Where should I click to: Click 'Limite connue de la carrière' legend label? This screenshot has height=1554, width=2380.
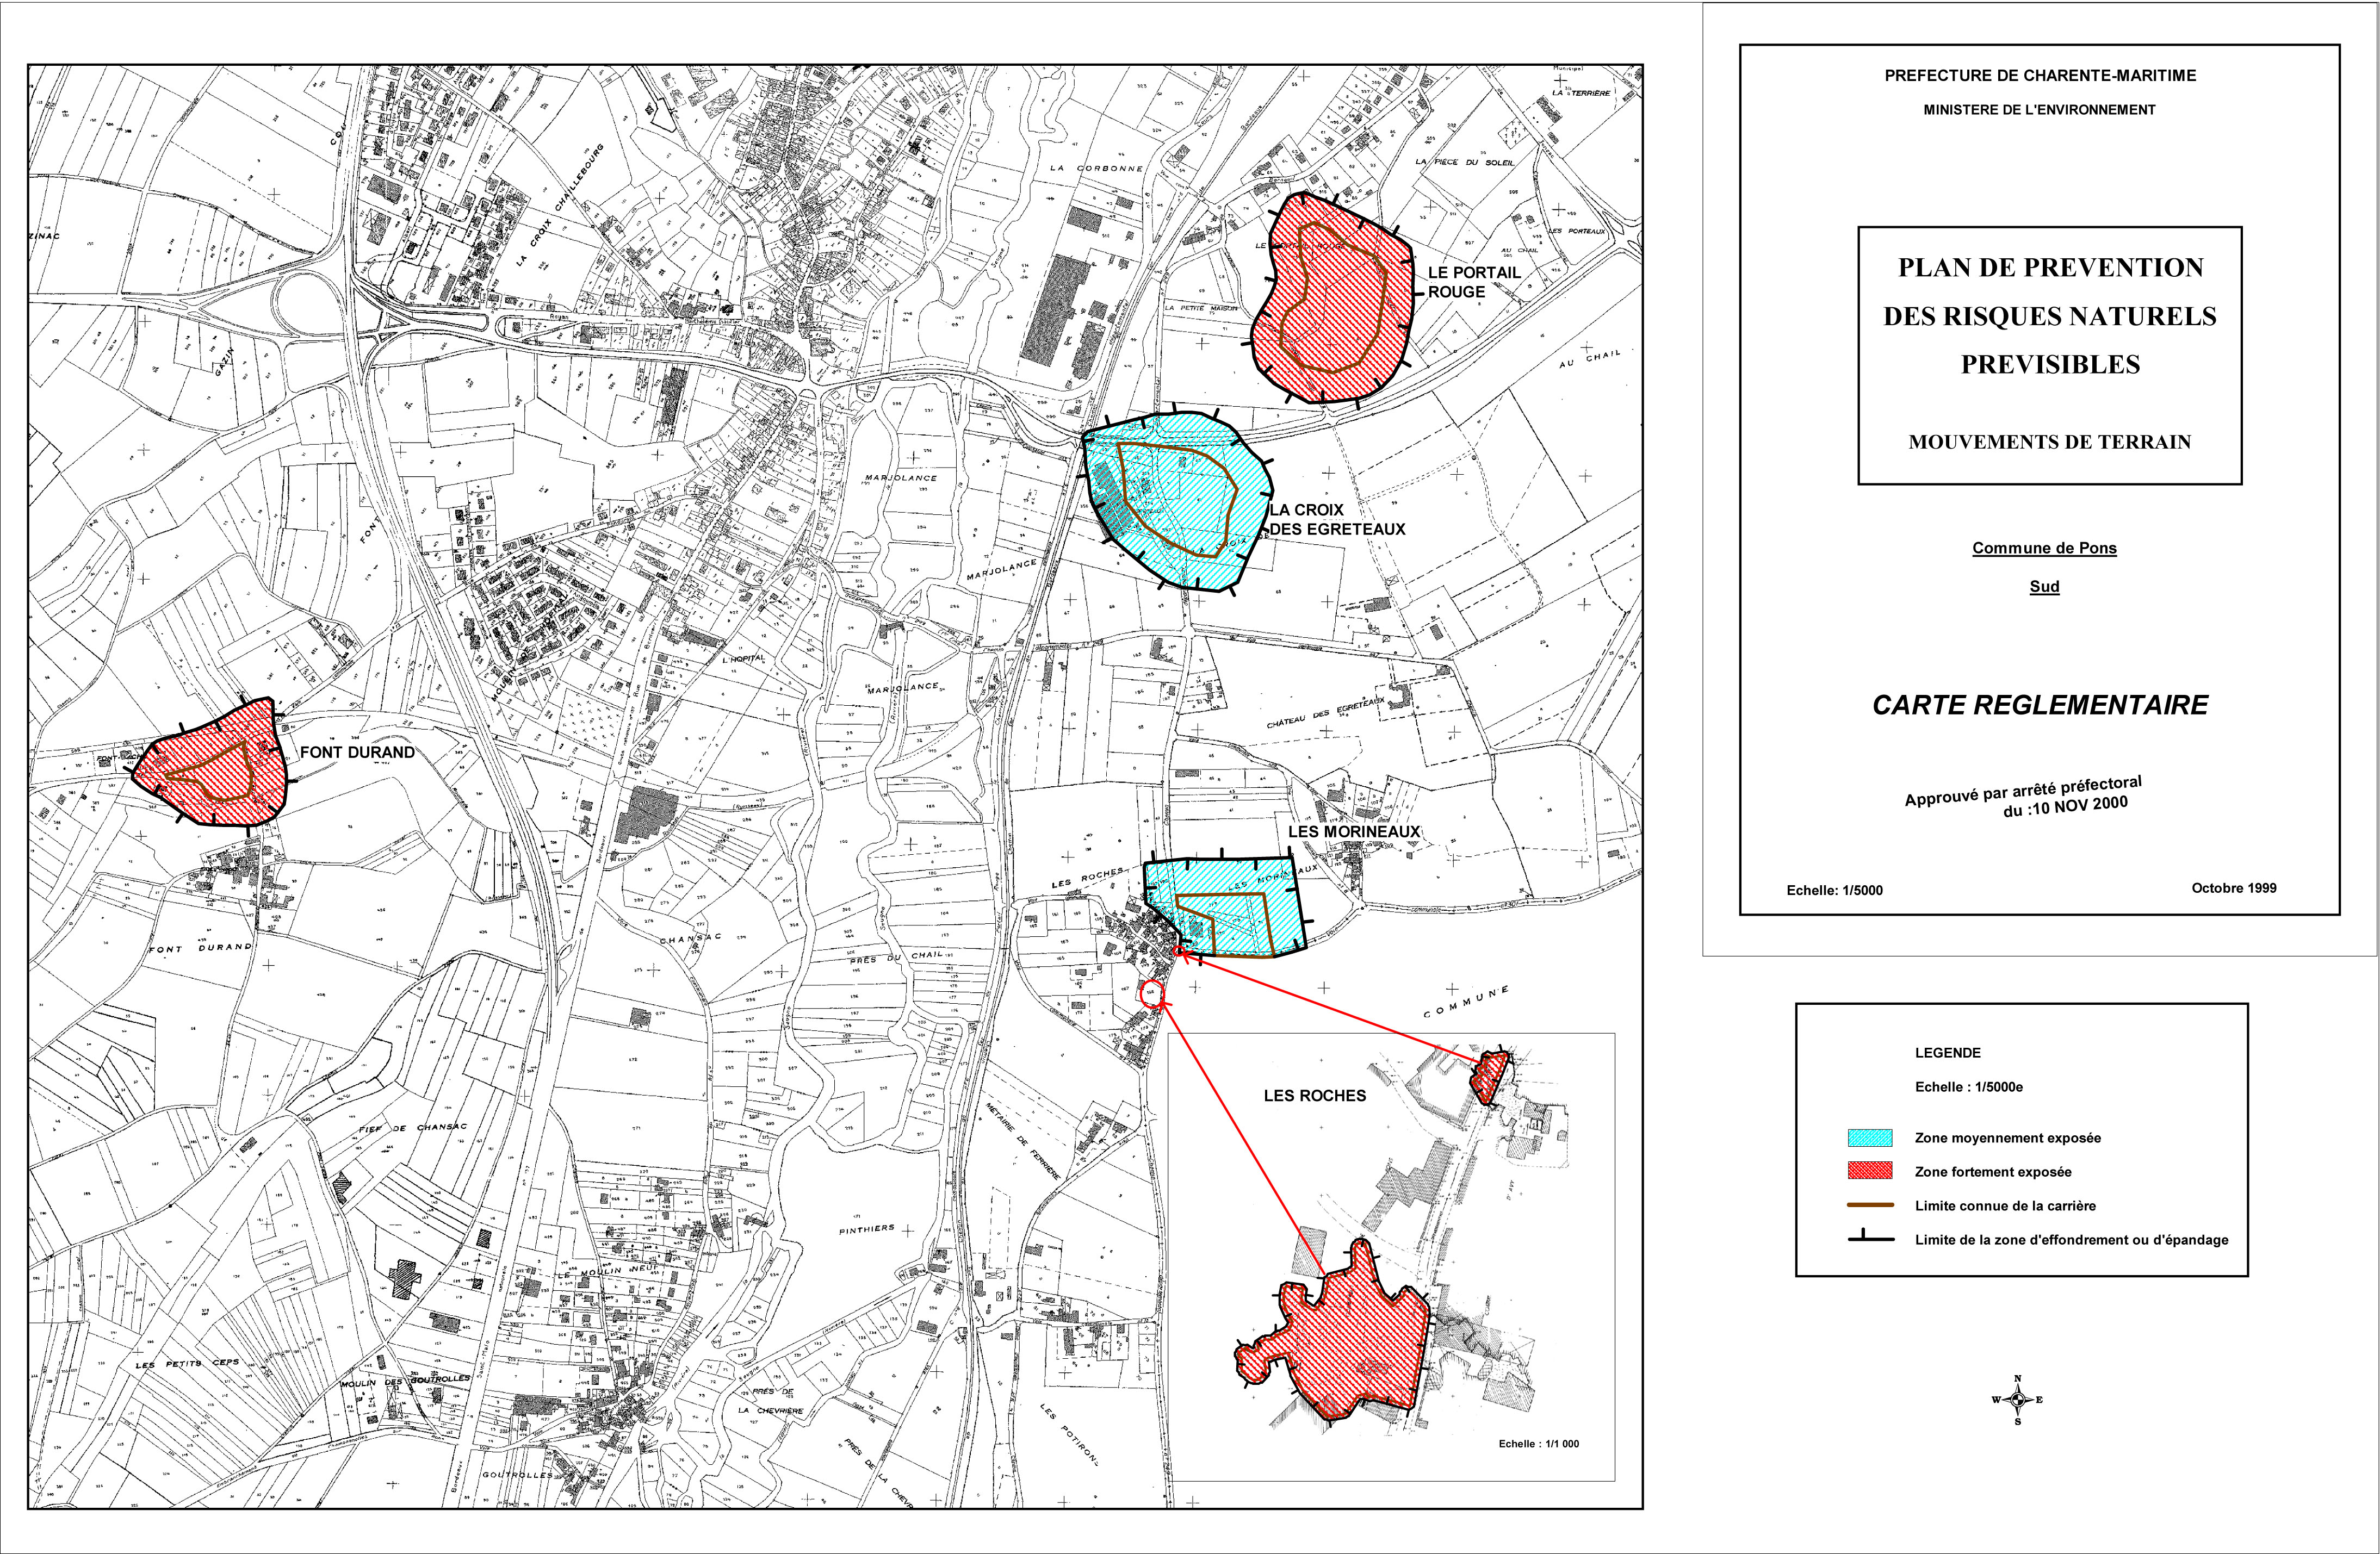(2005, 1206)
